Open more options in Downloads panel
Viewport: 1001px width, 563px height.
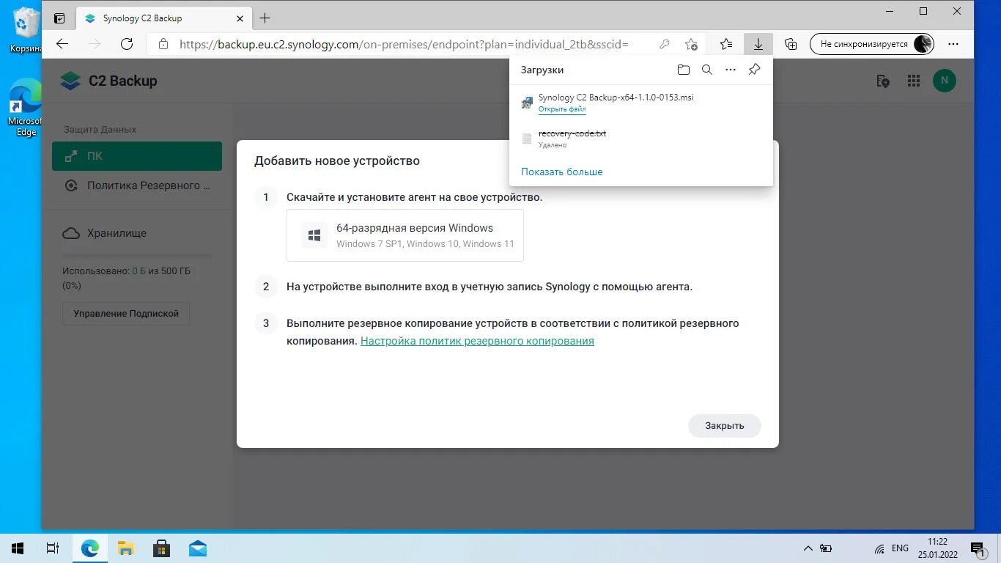[x=730, y=70]
